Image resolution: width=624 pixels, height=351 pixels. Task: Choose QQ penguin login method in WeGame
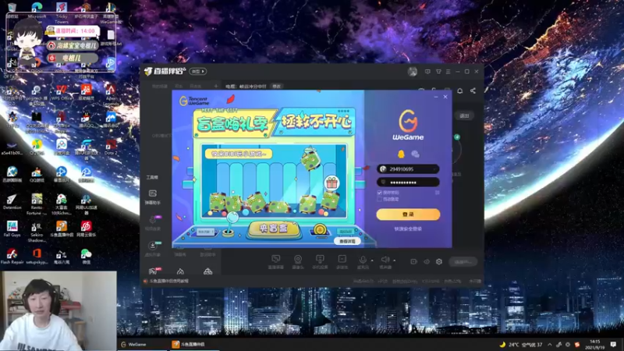[401, 154]
